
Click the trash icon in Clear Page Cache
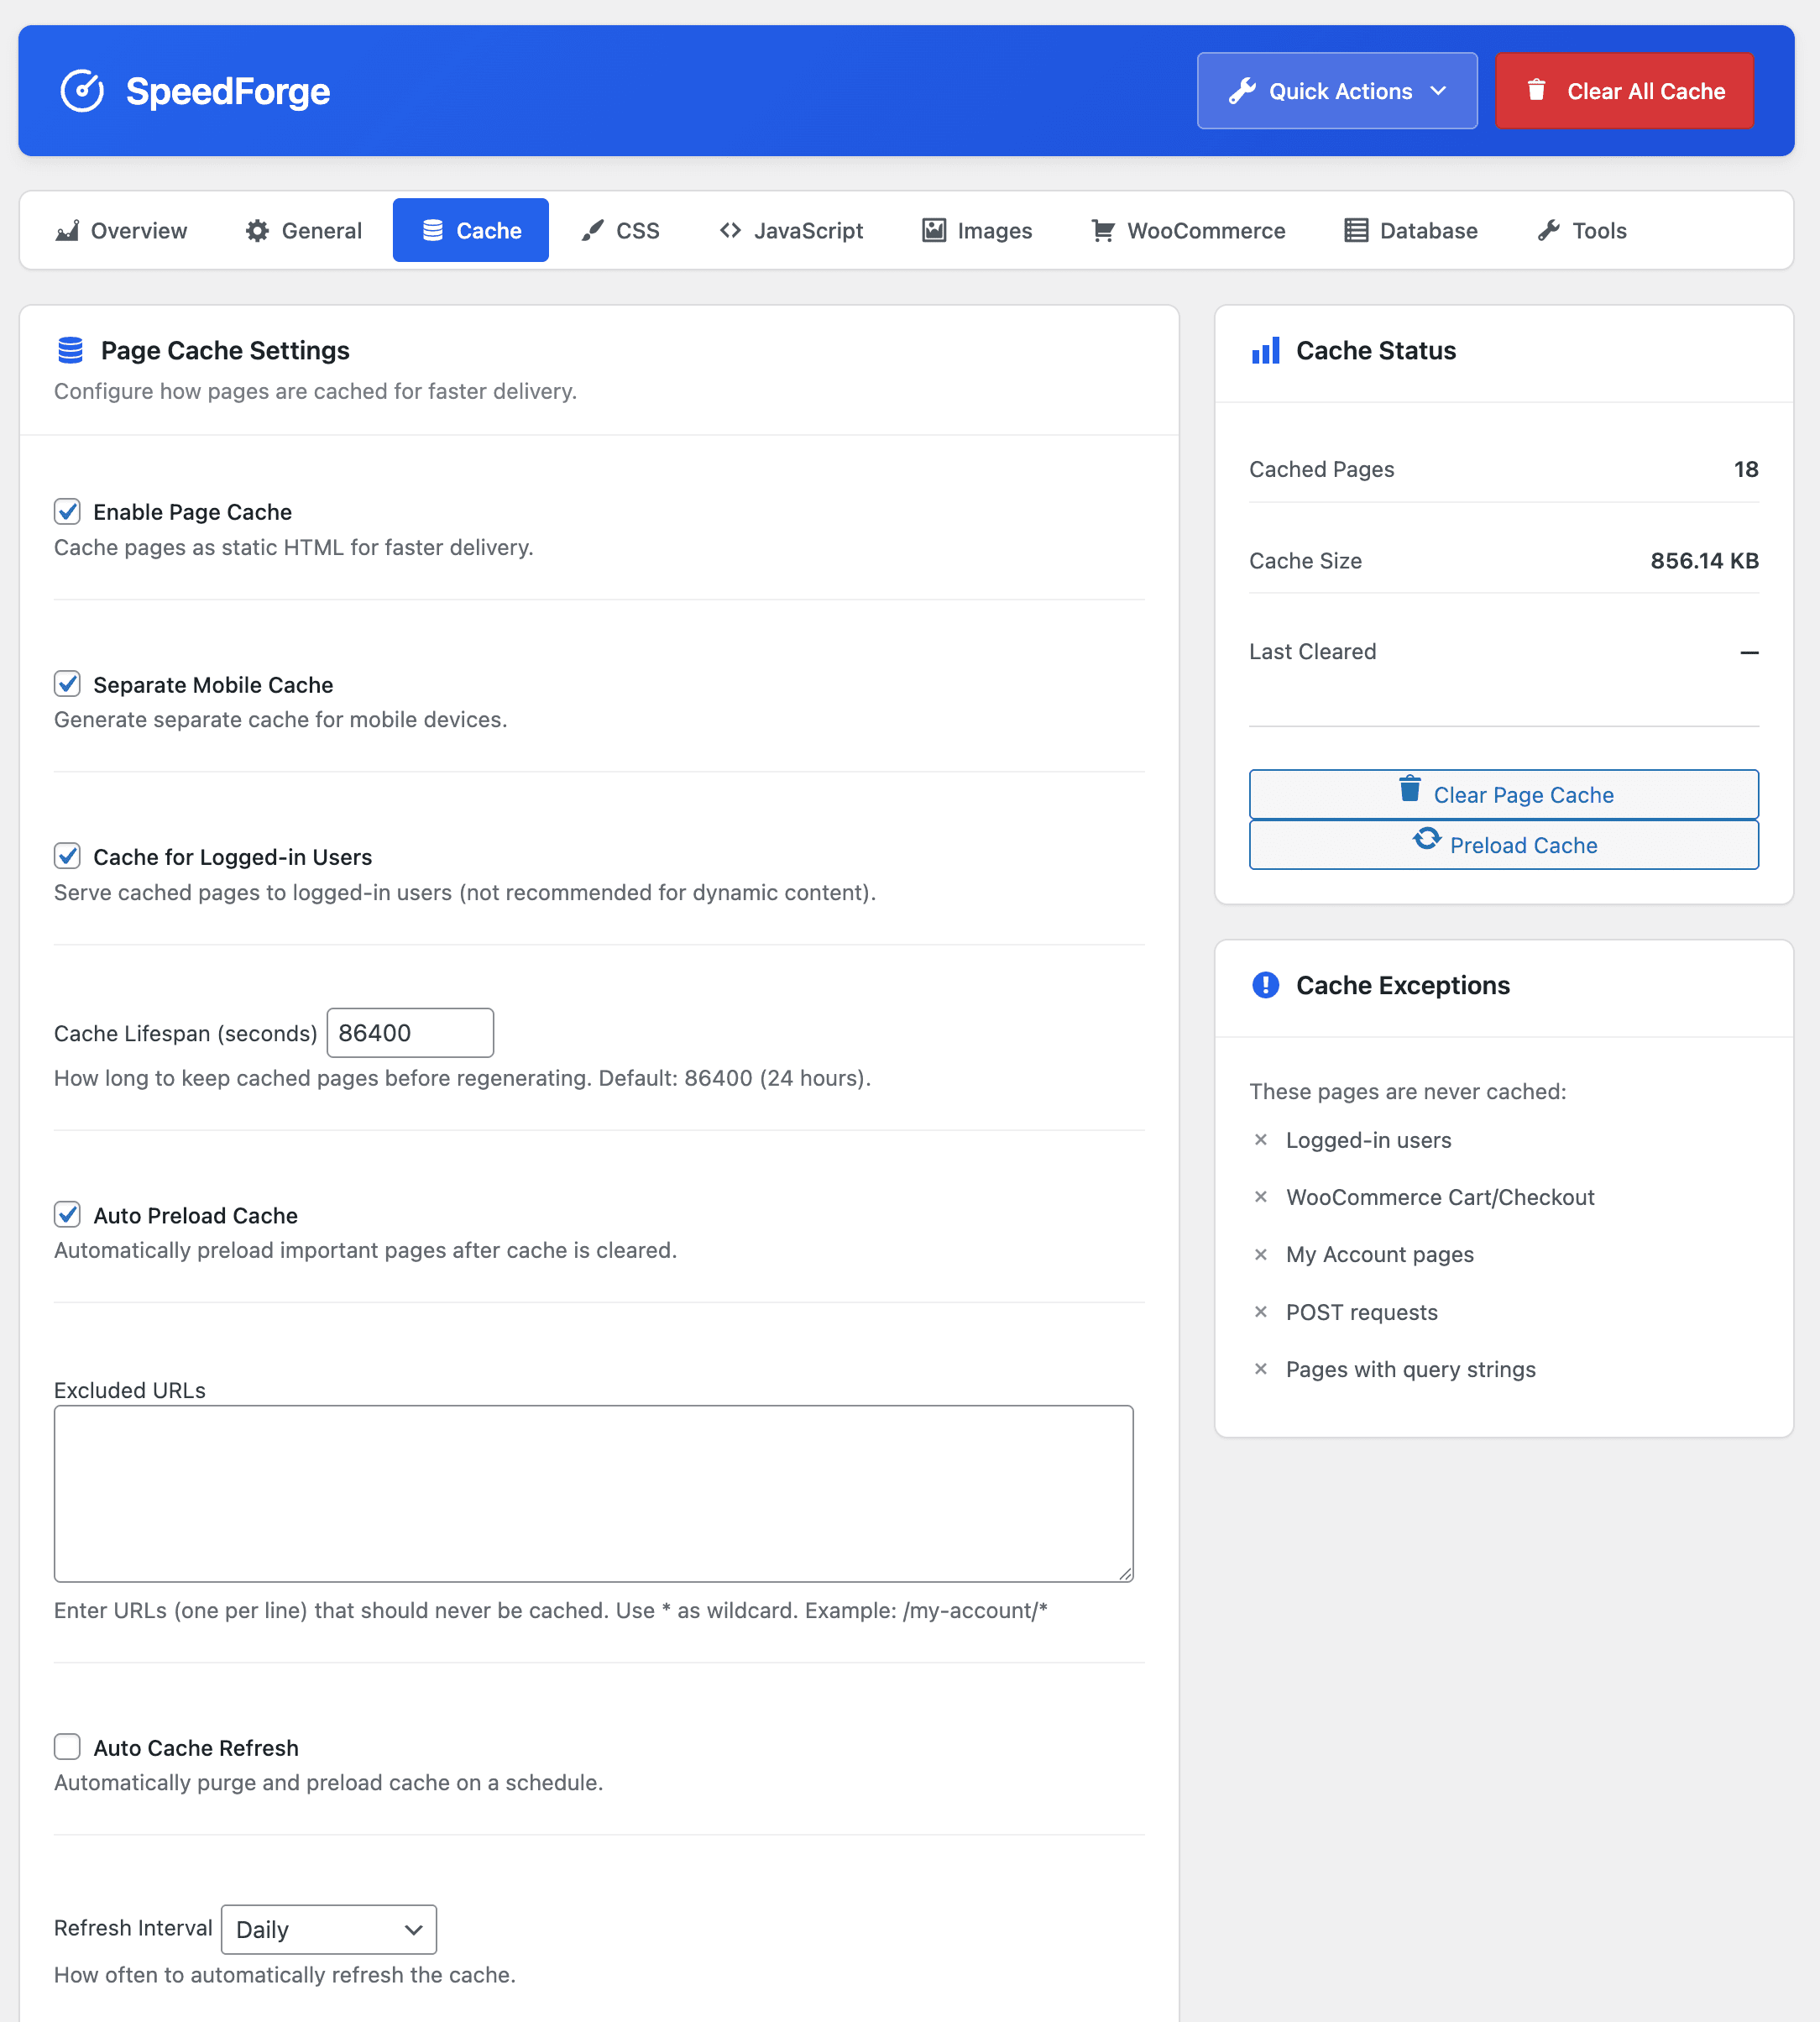[1409, 789]
